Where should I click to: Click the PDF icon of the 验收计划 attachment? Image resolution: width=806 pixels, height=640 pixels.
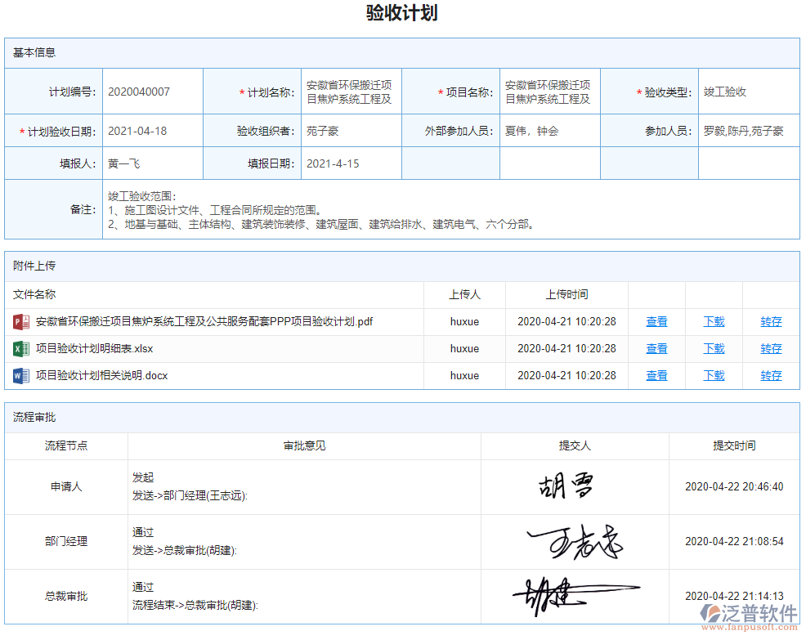coord(20,321)
